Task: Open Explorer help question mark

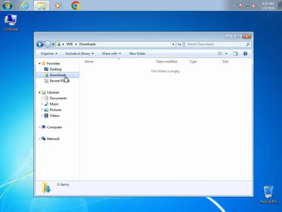Action: (245, 54)
